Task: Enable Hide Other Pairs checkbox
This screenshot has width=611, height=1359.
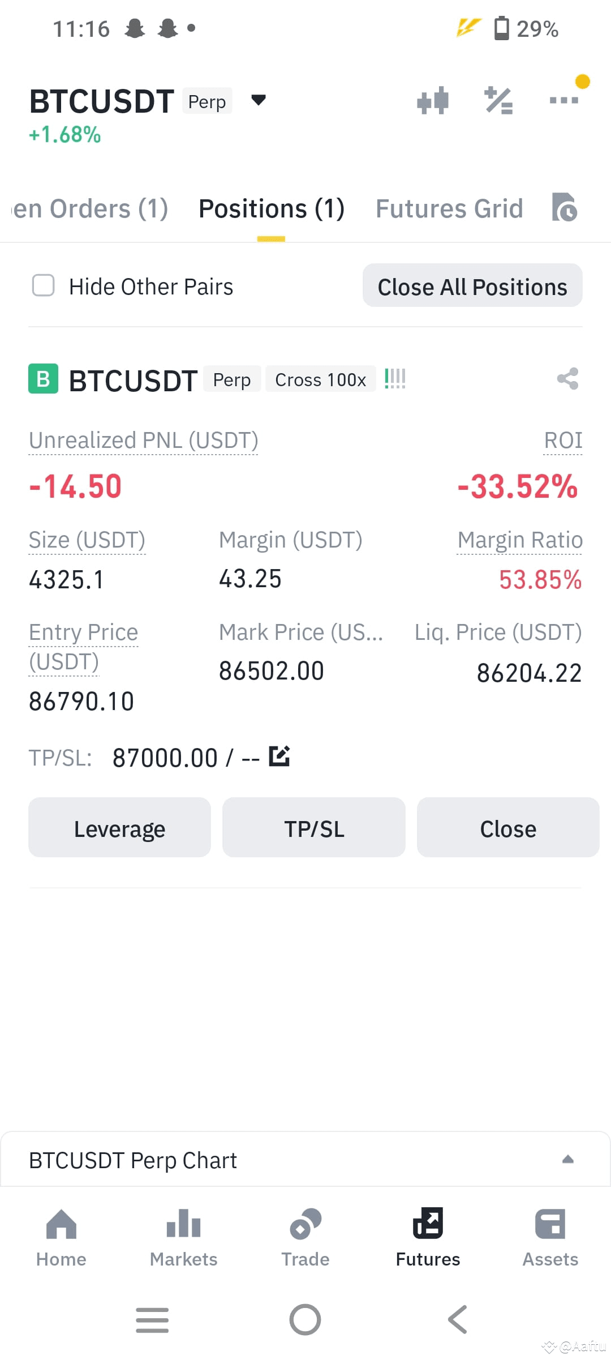Action: [44, 285]
